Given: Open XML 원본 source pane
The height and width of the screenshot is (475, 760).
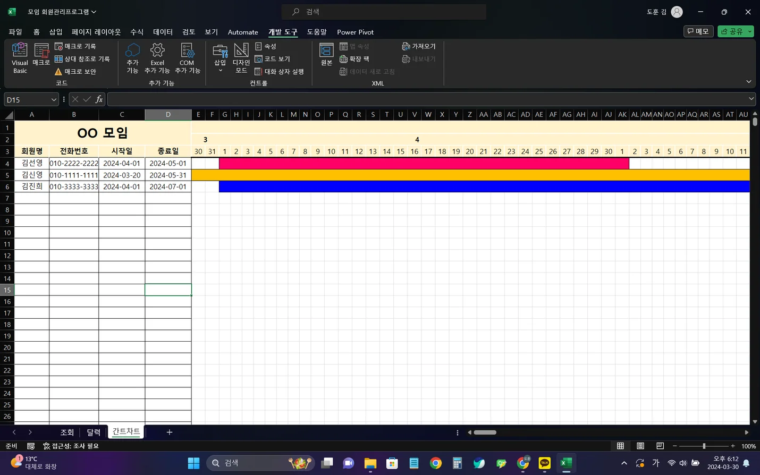Looking at the screenshot, I should pyautogui.click(x=326, y=54).
